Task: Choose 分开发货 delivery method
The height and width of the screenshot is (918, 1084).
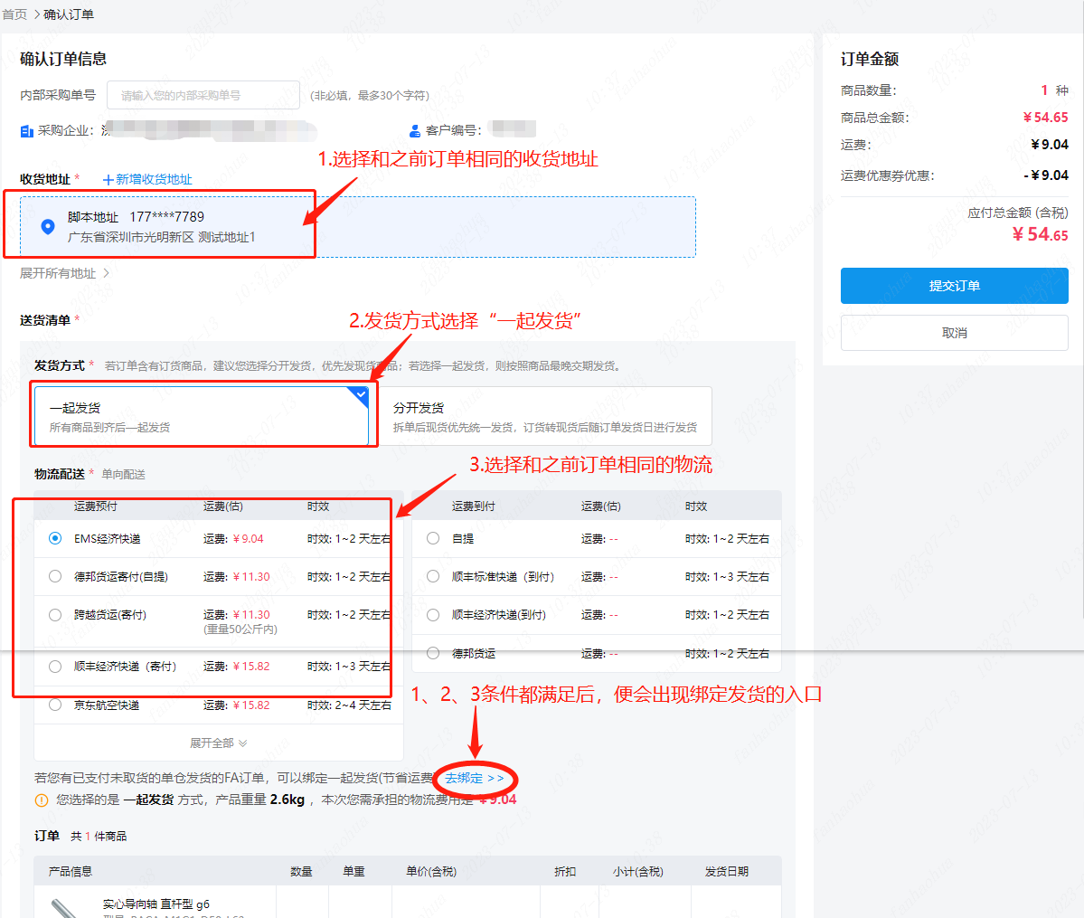Action: tap(545, 416)
